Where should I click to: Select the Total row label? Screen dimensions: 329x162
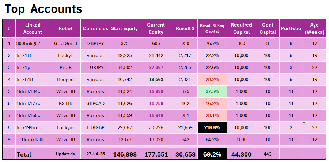click(x=24, y=154)
